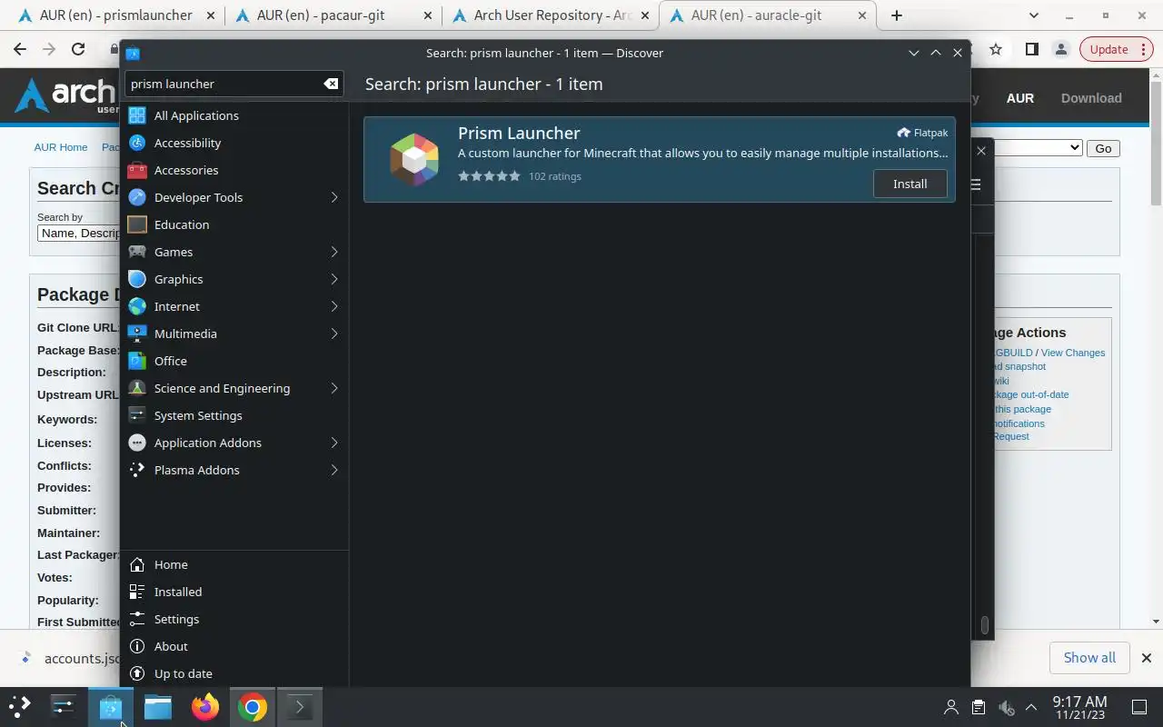The height and width of the screenshot is (727, 1163).
Task: Open the taskbar clock and date
Action: tap(1079, 707)
